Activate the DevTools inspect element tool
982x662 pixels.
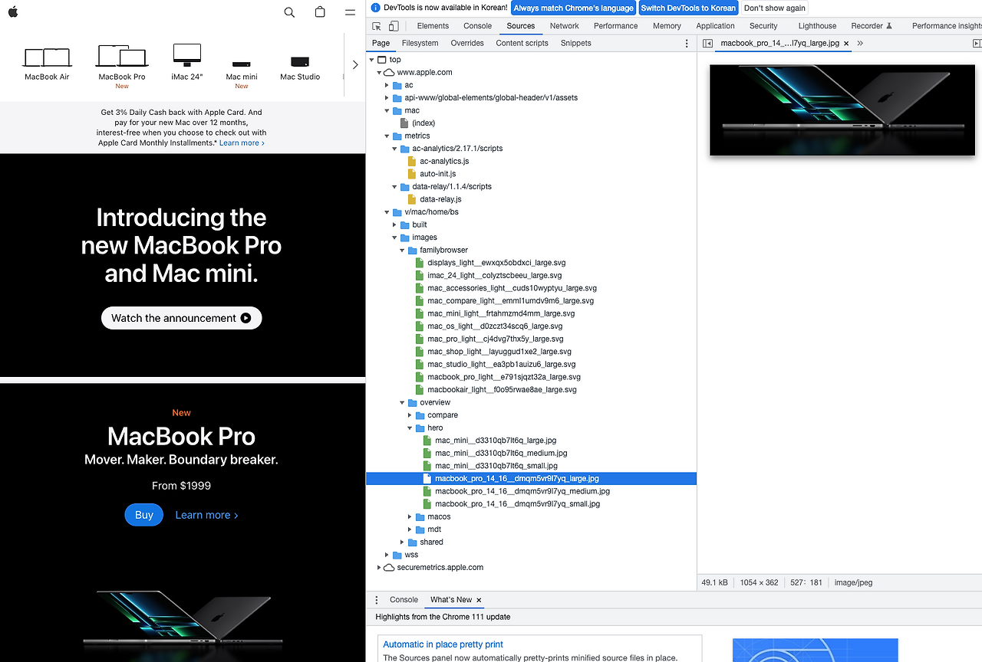377,26
